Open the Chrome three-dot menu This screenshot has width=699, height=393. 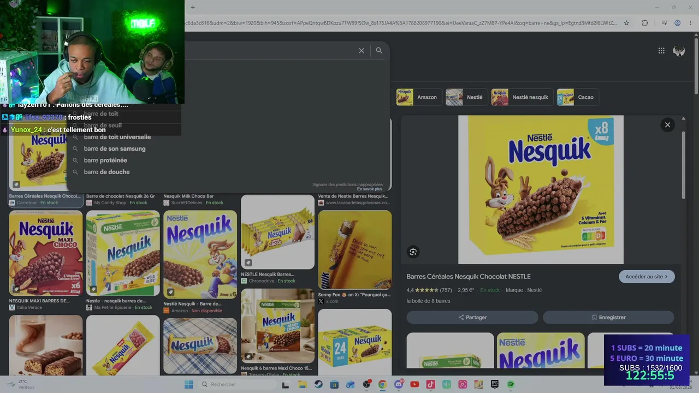(x=690, y=23)
